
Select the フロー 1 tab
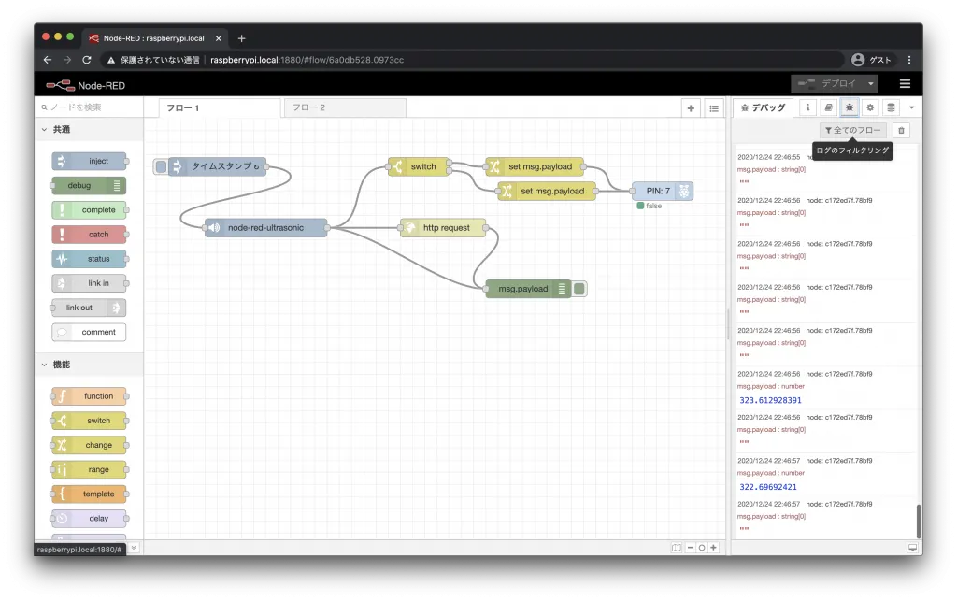click(x=218, y=108)
